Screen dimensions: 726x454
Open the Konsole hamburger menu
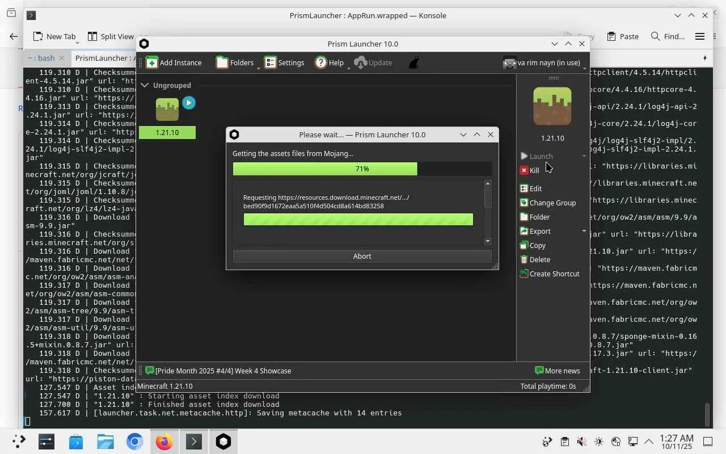point(700,36)
